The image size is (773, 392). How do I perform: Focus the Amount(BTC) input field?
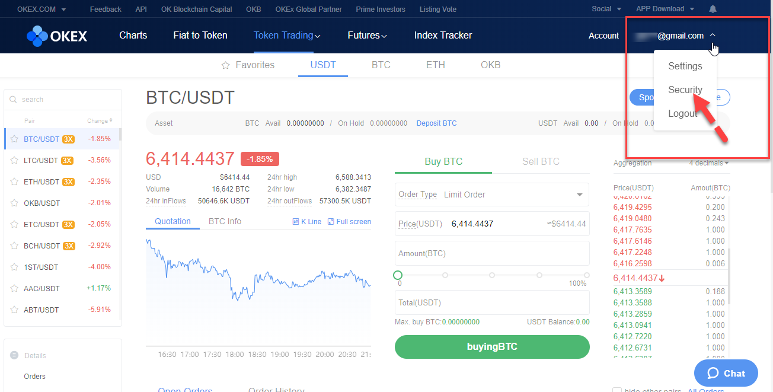[x=492, y=253]
